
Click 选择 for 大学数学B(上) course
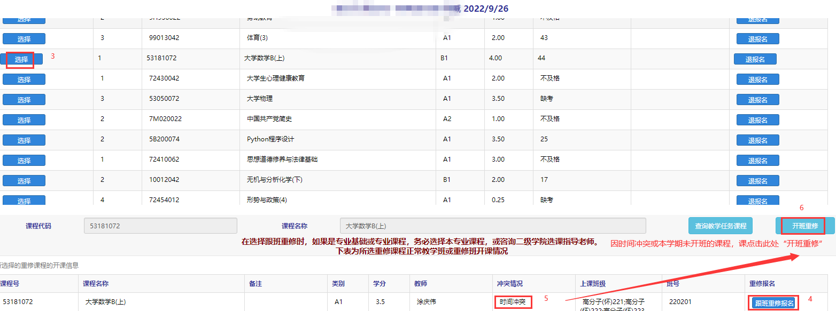click(x=21, y=60)
